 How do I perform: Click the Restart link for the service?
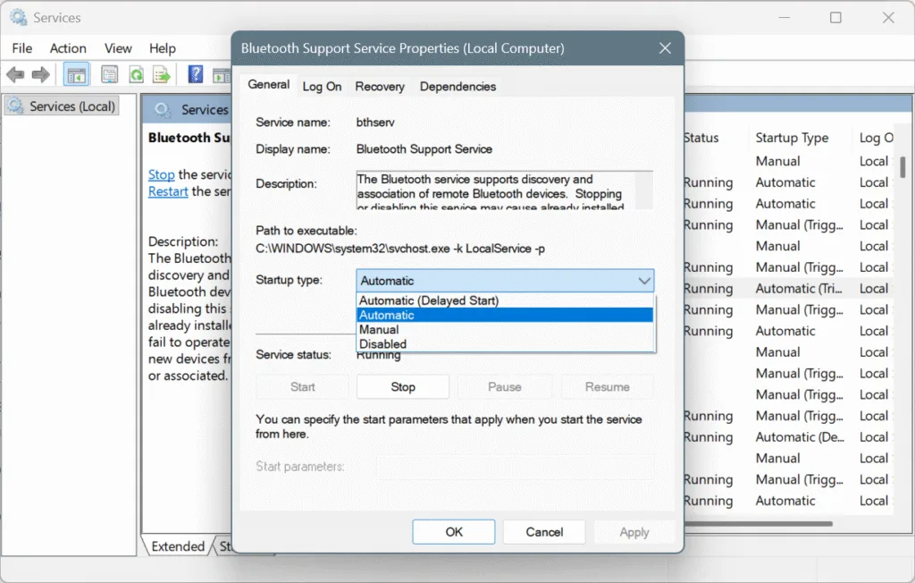tap(167, 191)
